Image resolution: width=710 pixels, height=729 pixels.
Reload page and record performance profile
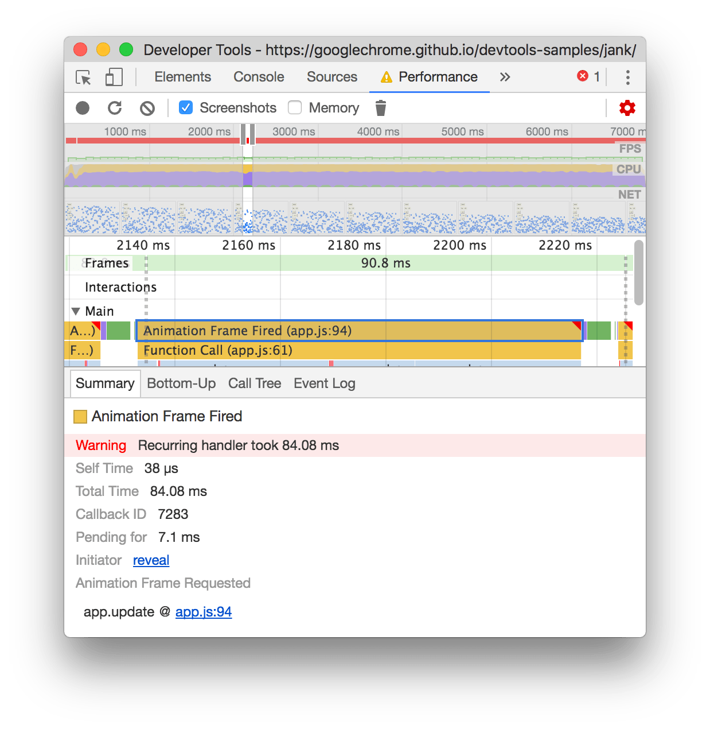click(115, 108)
